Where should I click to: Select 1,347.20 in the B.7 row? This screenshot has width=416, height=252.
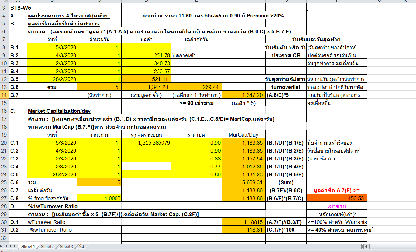tap(243, 95)
